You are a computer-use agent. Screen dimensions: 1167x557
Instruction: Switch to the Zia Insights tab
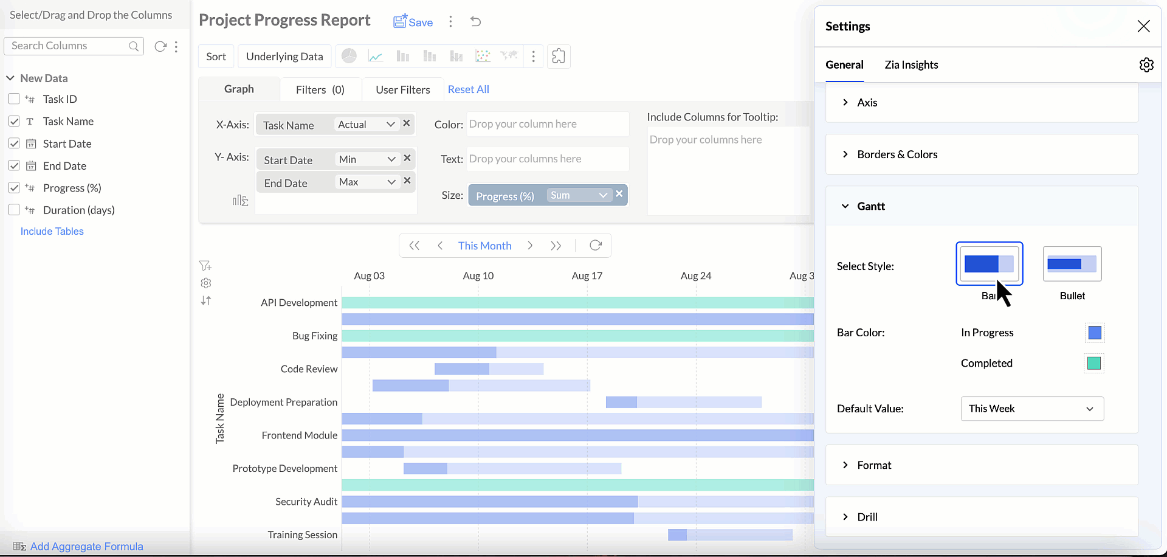tap(911, 65)
